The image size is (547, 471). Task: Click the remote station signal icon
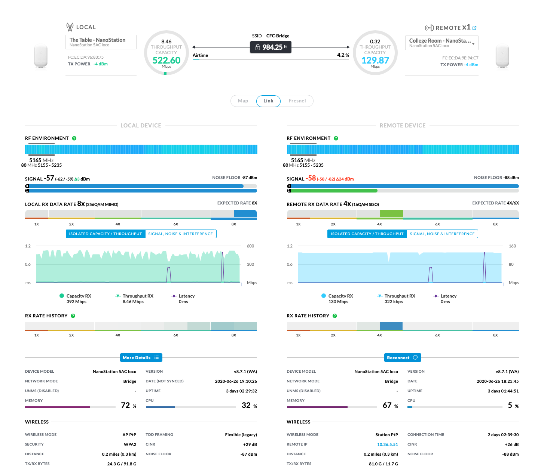429,28
